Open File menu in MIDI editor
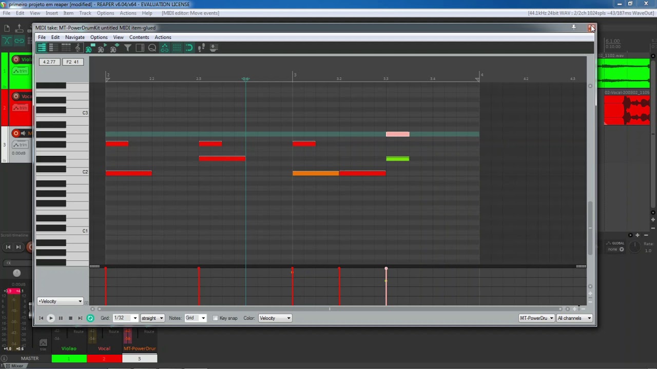 pos(42,37)
